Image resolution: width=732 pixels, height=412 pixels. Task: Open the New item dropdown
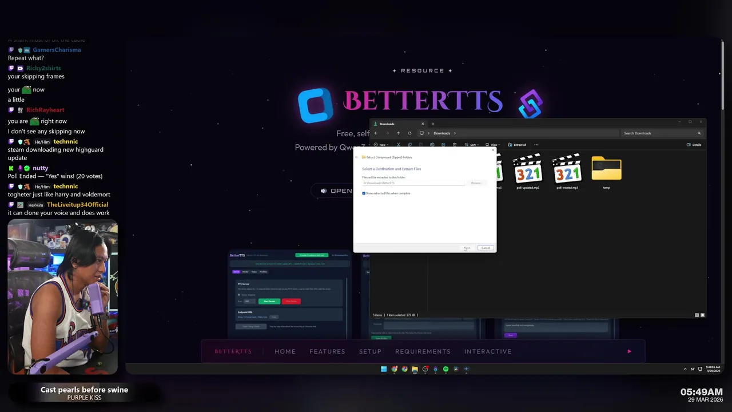(381, 145)
